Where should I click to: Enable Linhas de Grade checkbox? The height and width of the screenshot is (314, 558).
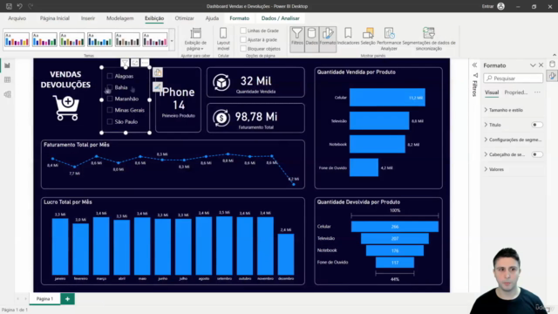click(243, 31)
